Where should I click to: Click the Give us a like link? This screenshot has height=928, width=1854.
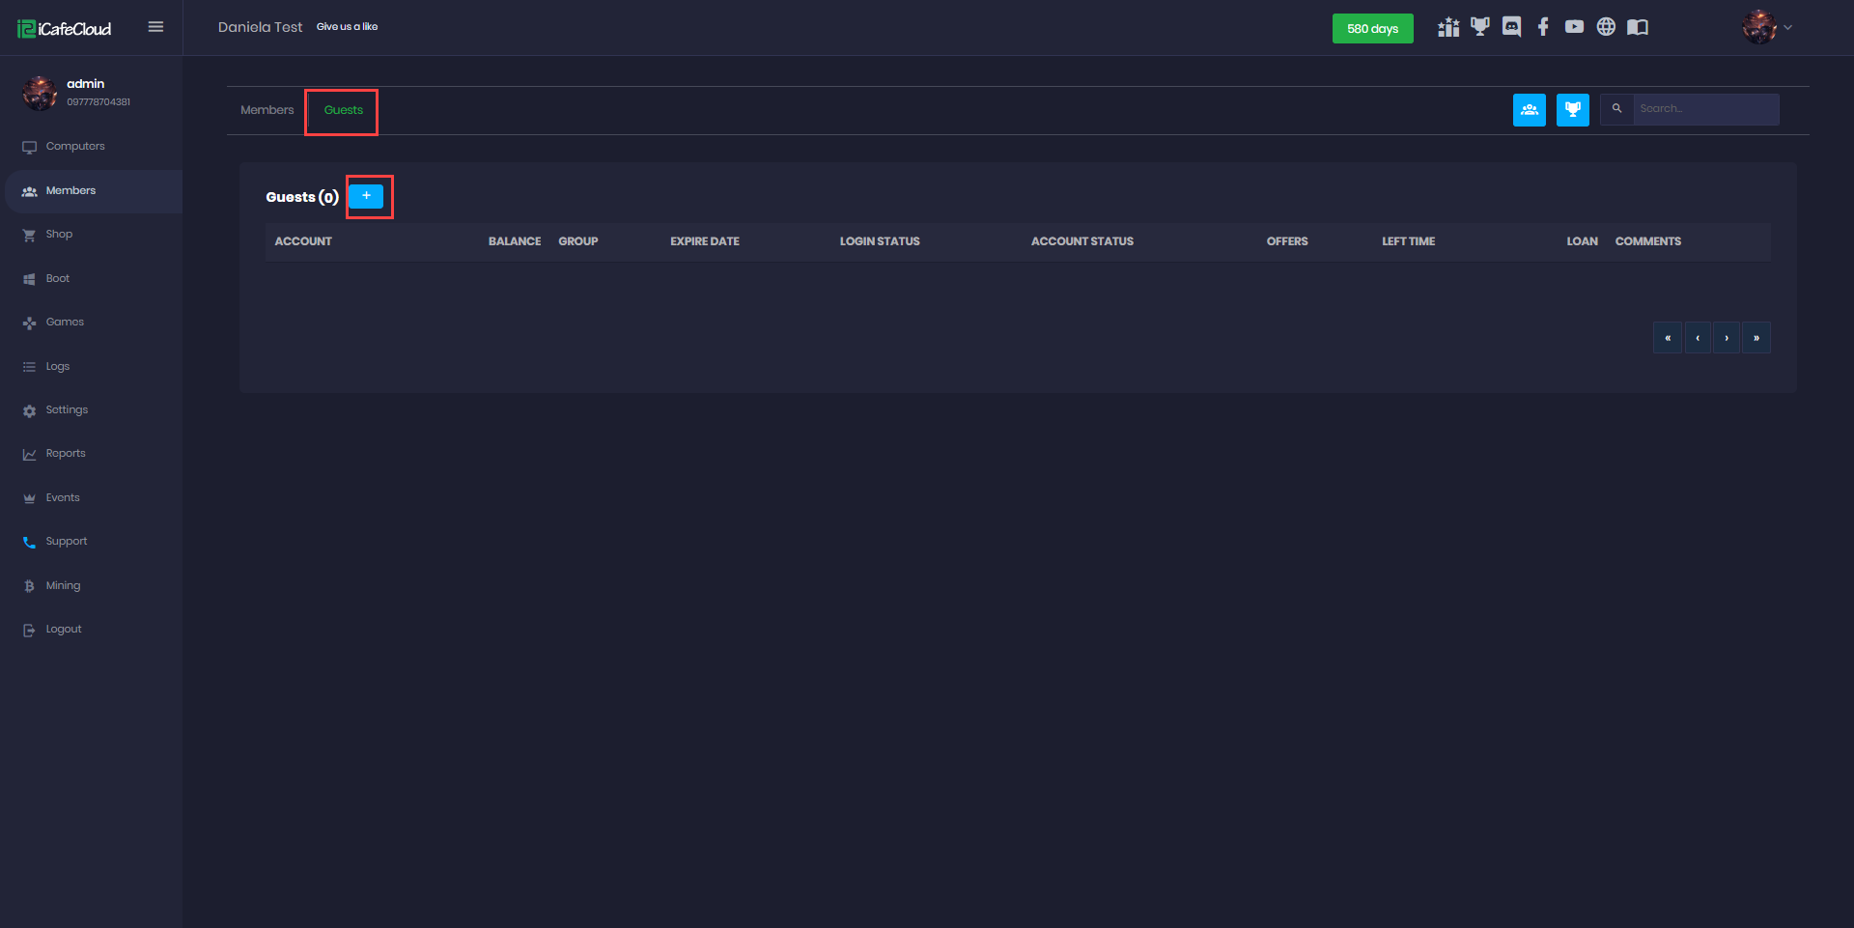coord(347,27)
